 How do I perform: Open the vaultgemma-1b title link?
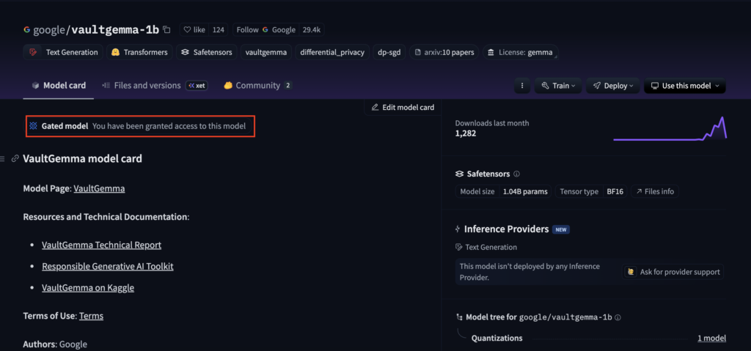click(115, 30)
